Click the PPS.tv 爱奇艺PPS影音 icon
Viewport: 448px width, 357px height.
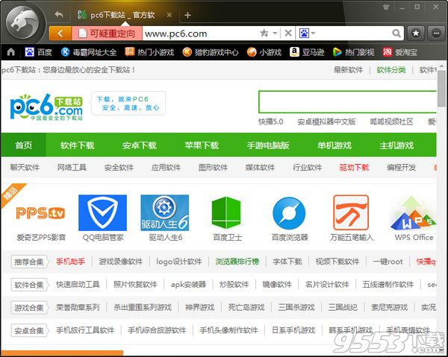click(x=40, y=213)
